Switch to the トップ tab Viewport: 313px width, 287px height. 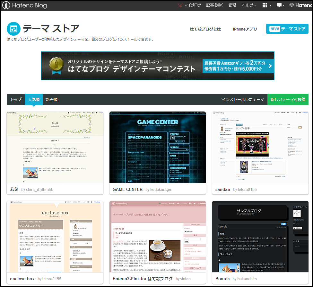(16, 99)
